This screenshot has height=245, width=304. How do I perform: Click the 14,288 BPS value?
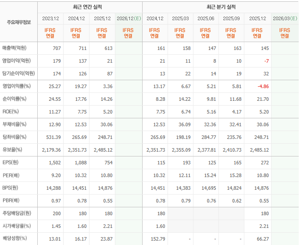54,188
